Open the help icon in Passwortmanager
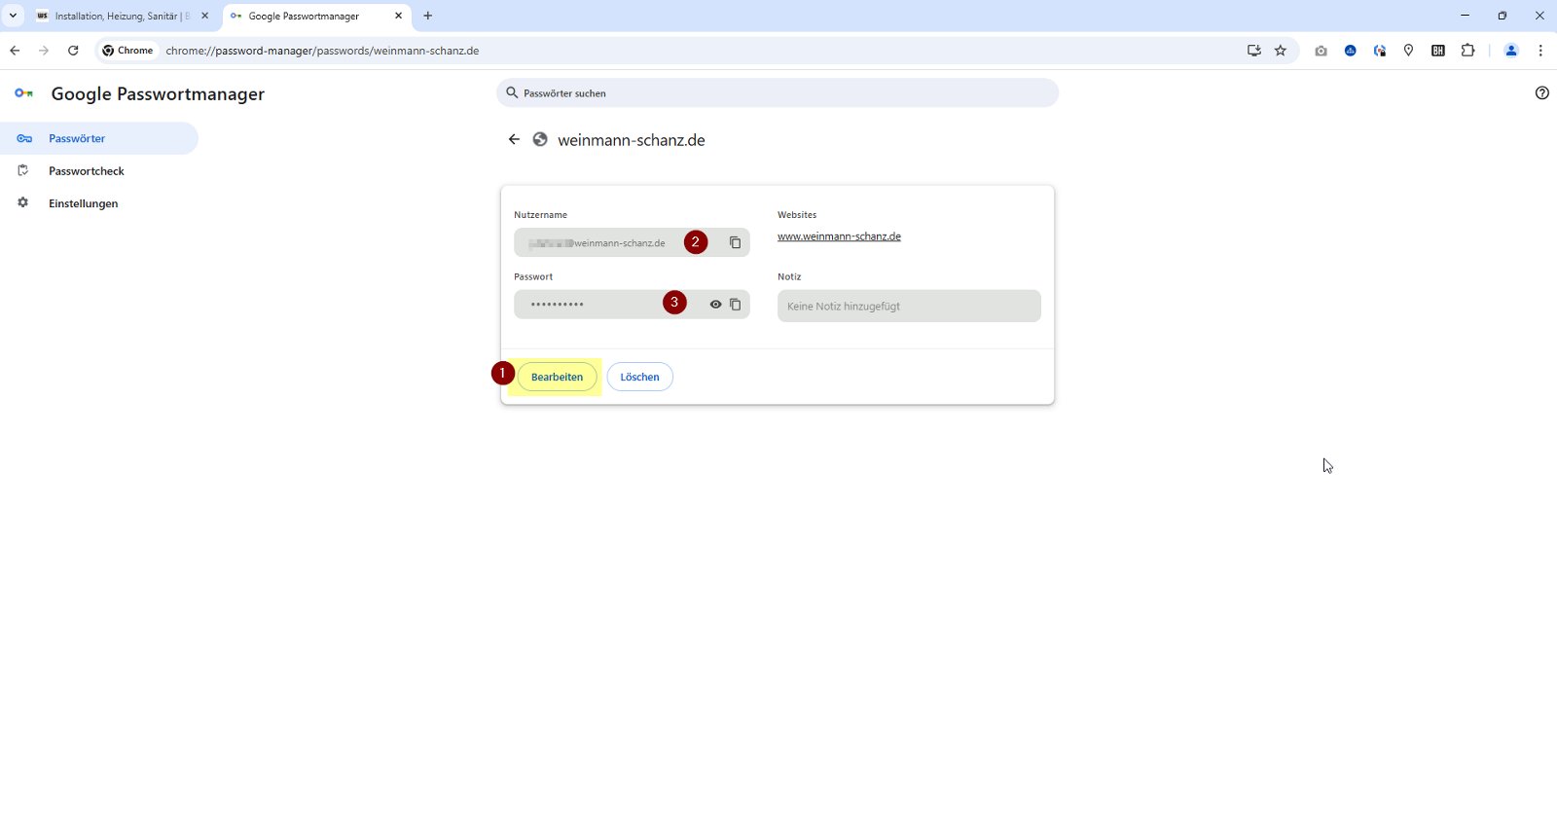The width and height of the screenshot is (1557, 835). pyautogui.click(x=1541, y=93)
